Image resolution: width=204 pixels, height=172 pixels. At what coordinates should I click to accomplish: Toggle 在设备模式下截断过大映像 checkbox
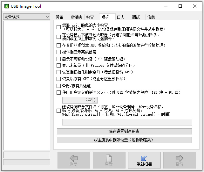pyautogui.click(x=58, y=37)
